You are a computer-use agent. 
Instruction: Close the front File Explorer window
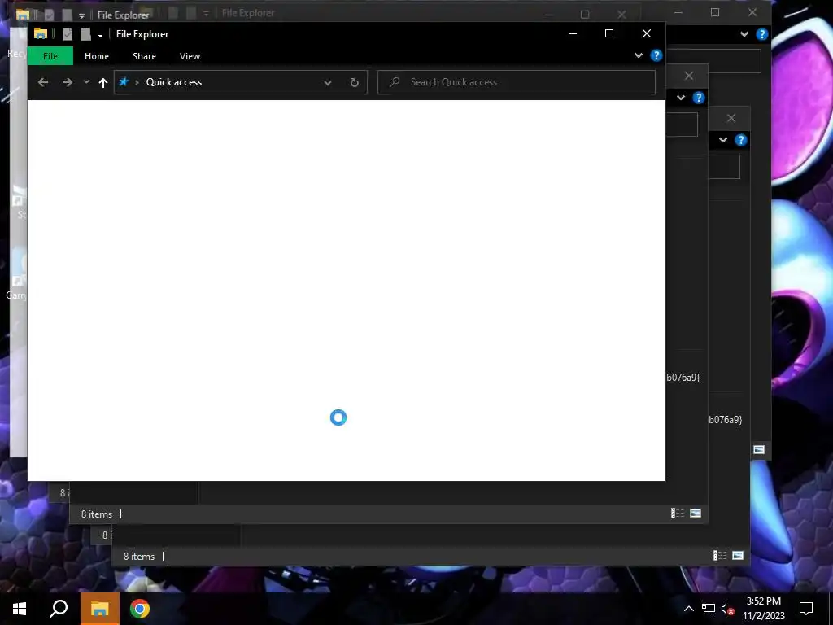click(x=647, y=33)
